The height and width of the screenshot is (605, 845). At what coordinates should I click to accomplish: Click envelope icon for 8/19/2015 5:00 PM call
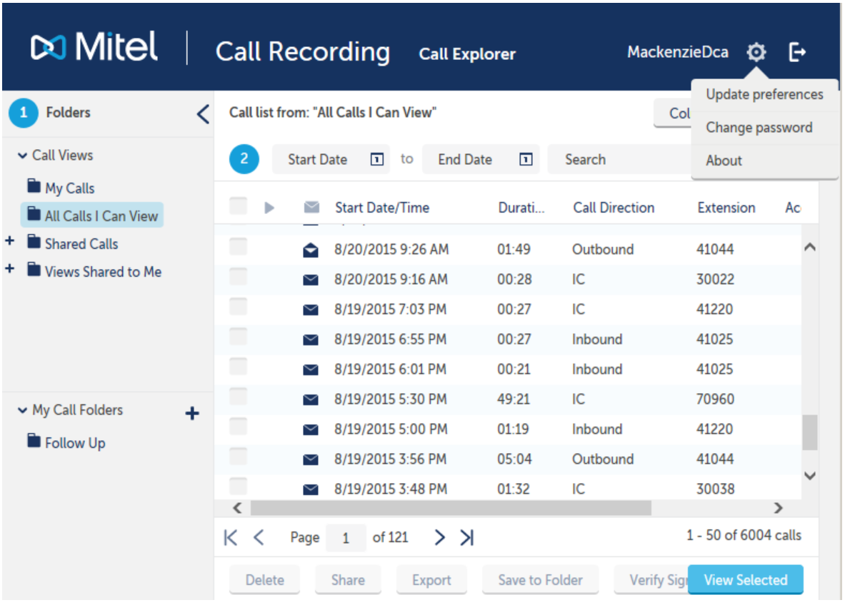pos(311,429)
